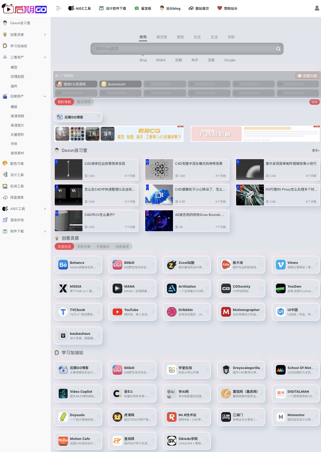321x452 pixels.
Task: Select Bilibili search engine option
Action: tap(161, 60)
